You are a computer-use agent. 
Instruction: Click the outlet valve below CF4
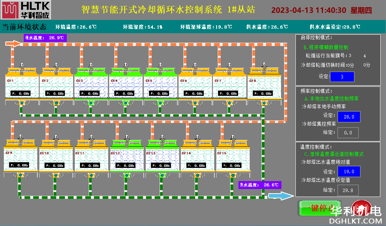(x=125, y=103)
